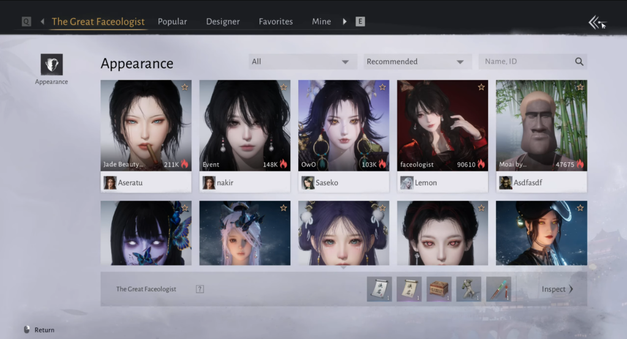The width and height of the screenshot is (627, 339).
Task: Favorite the faceologist card star
Action: coord(481,87)
